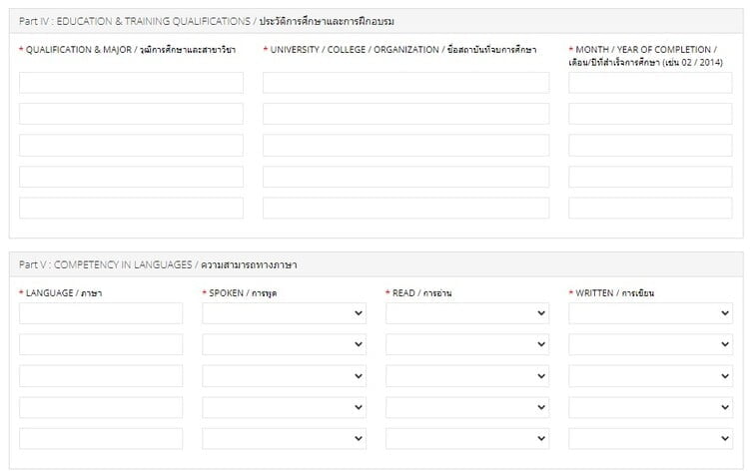Select the second row completion date field
This screenshot has width=750, height=475.
(650, 114)
